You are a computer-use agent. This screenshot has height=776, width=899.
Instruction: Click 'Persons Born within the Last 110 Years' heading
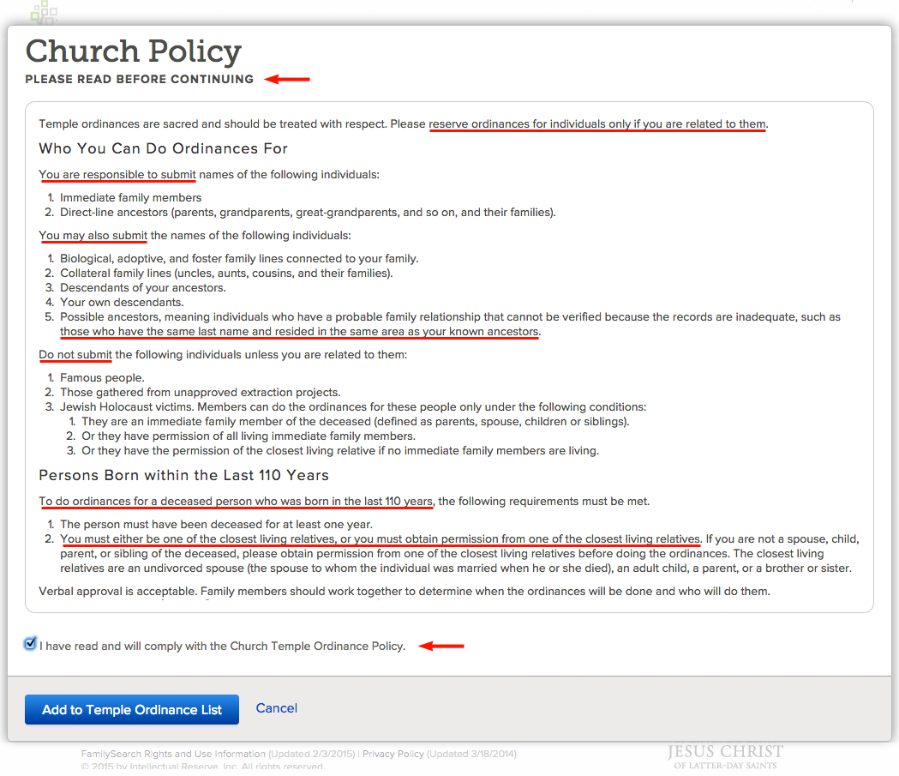click(x=184, y=476)
